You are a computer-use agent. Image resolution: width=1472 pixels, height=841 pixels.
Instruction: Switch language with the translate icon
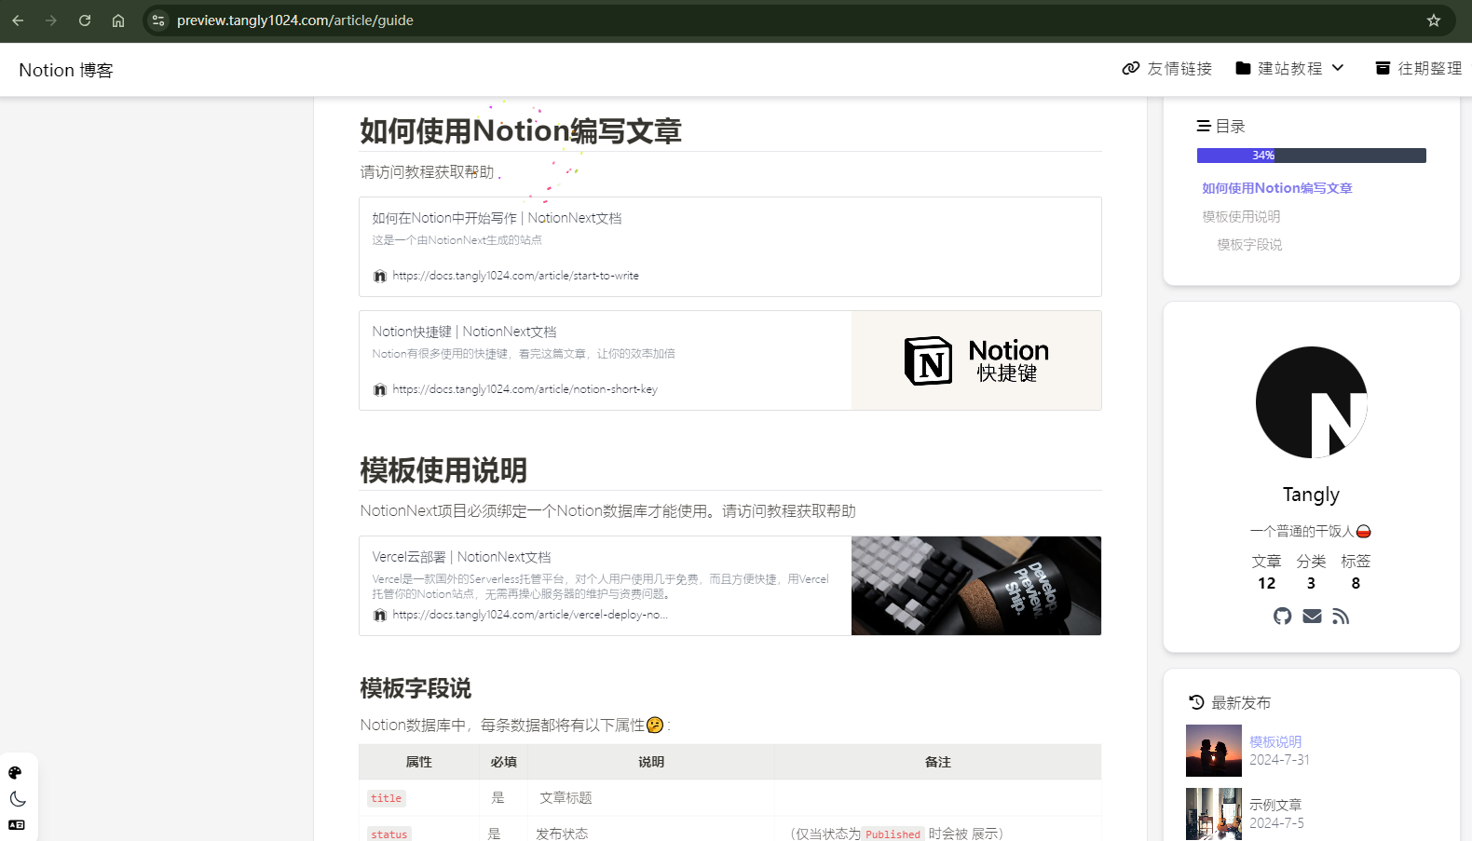pos(17,825)
